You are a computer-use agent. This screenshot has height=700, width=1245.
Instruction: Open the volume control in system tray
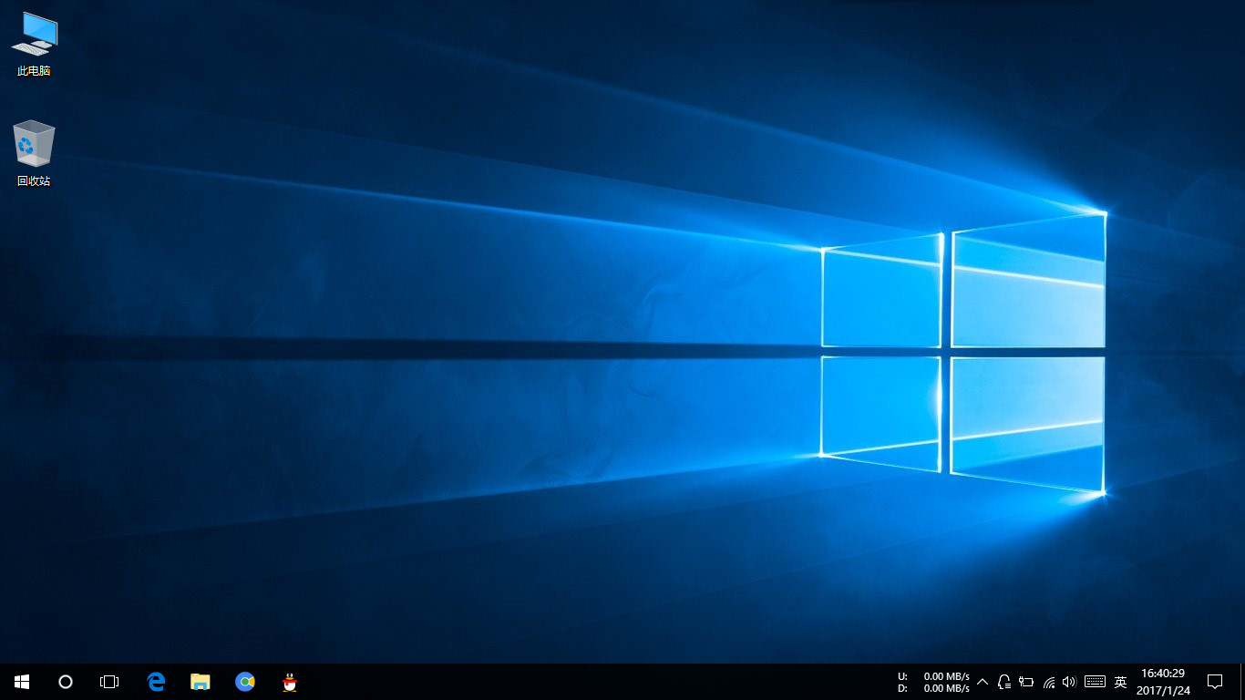(x=1068, y=681)
